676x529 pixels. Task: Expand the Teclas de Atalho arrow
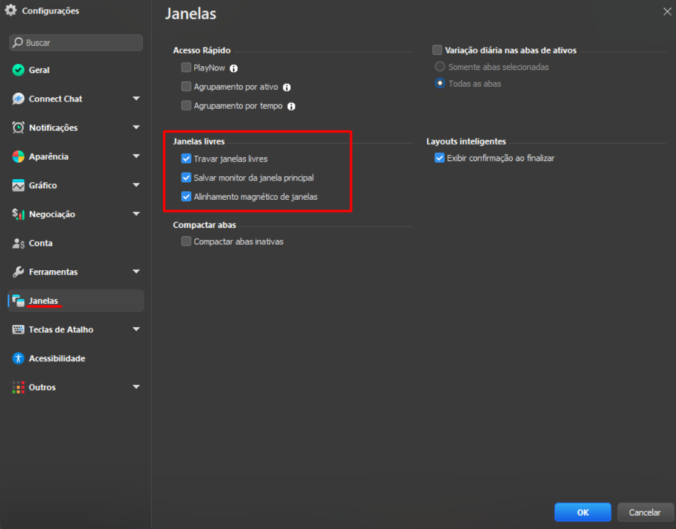[x=137, y=329]
